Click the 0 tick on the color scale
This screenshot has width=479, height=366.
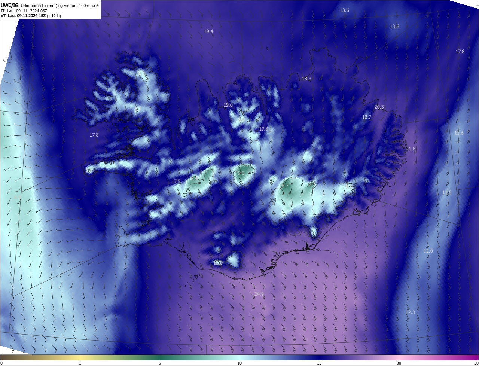[x=1, y=363]
